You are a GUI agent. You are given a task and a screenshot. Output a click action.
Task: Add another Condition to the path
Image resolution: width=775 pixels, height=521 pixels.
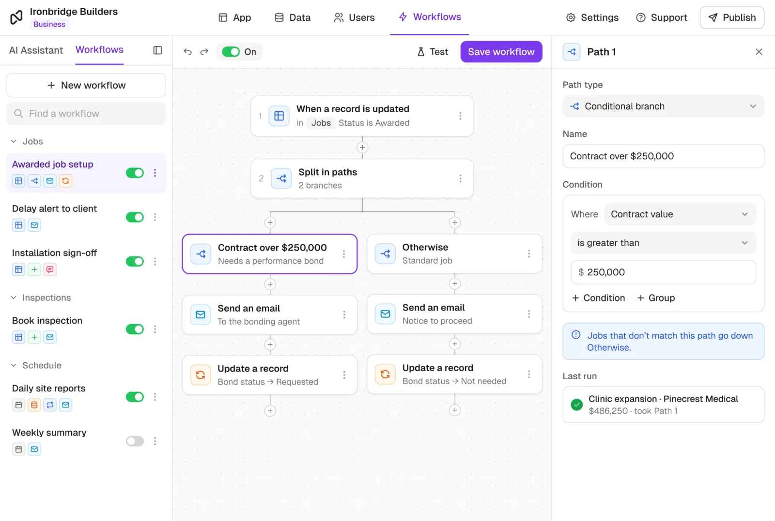click(599, 298)
